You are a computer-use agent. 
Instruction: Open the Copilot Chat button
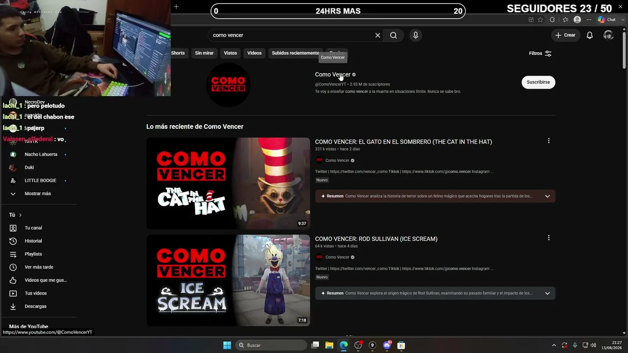point(607,20)
